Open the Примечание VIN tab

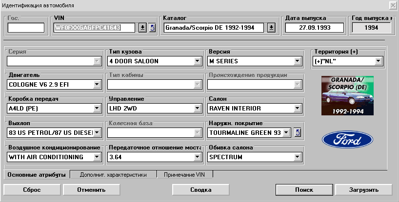click(184, 174)
